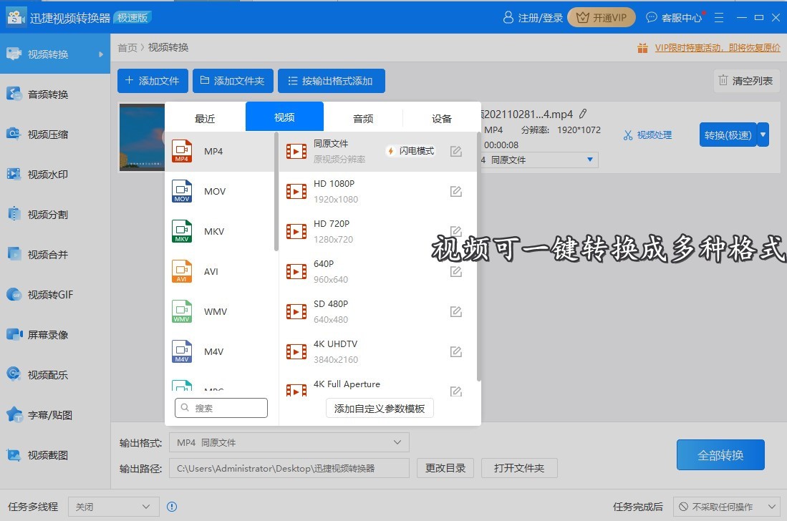The image size is (787, 521).
Task: Edit the SD 480P preset parameters
Action: [455, 311]
